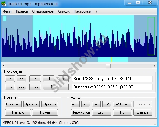Click the horizontal scrollbar thumb under waveform
Screen dimensions: 159x127
108,66
